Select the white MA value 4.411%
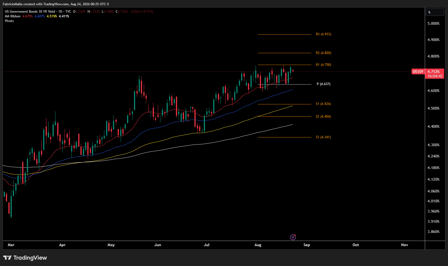The width and height of the screenshot is (448, 266). pyautogui.click(x=64, y=16)
